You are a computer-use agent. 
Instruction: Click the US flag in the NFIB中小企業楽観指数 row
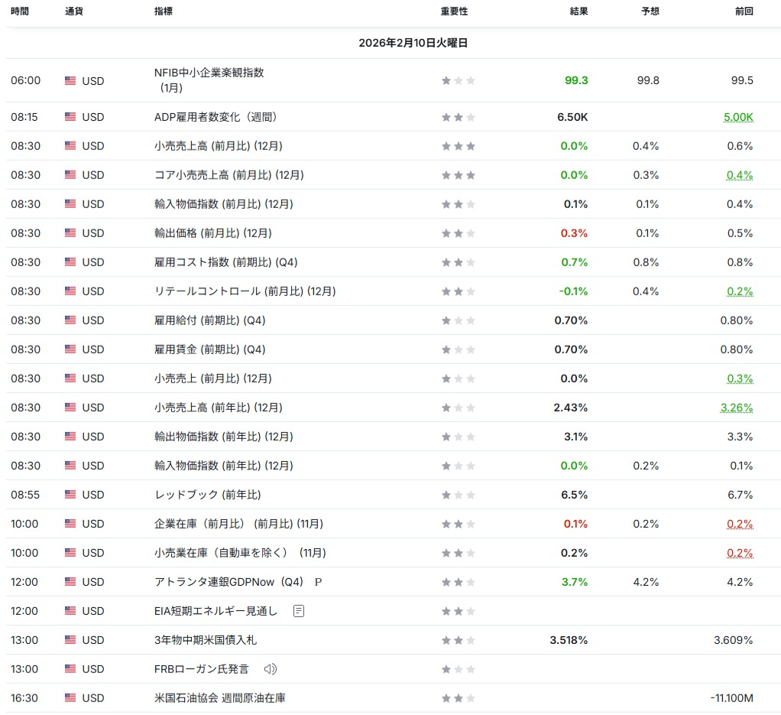(71, 80)
